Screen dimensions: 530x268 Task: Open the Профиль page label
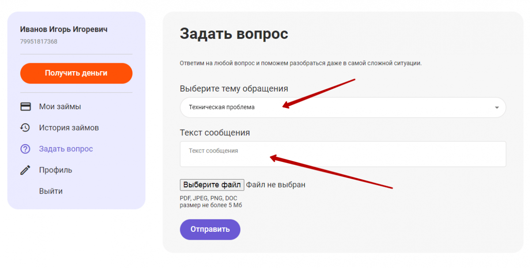pyautogui.click(x=55, y=170)
